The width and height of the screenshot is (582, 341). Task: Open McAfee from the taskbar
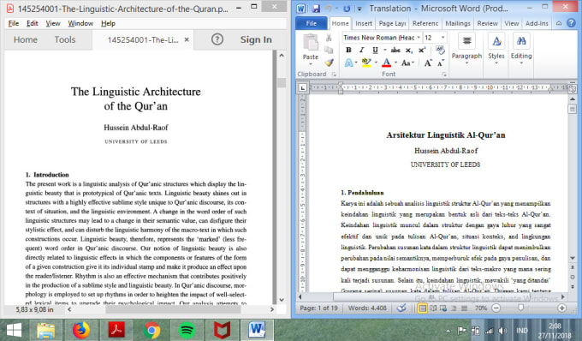[x=222, y=330]
